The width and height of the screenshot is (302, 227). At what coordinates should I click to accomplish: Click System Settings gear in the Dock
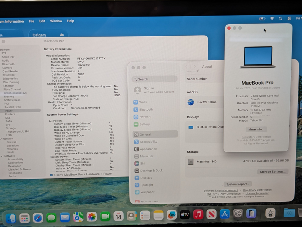[238, 213]
